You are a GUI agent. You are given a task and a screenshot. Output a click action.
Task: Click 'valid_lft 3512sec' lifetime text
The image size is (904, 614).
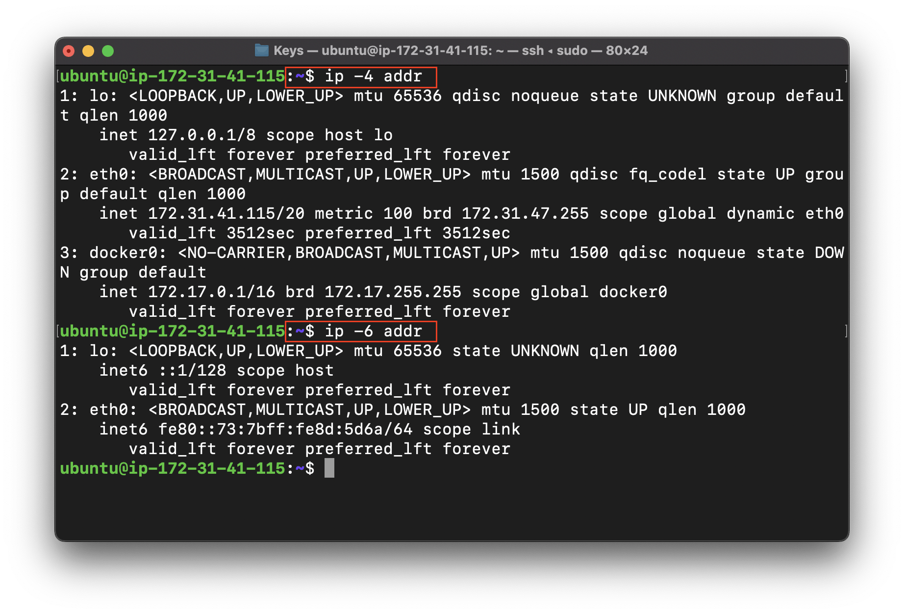tap(211, 233)
